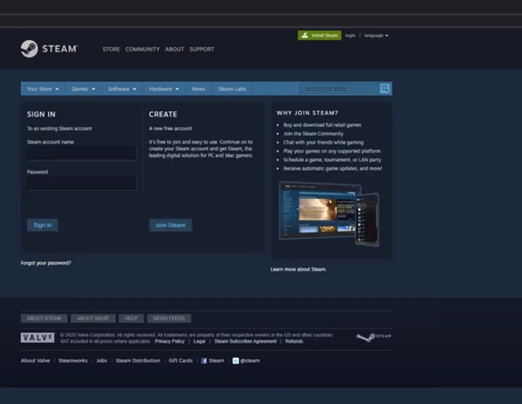
Task: Click the NEWS FEEDS footer button
Action: [x=169, y=318]
